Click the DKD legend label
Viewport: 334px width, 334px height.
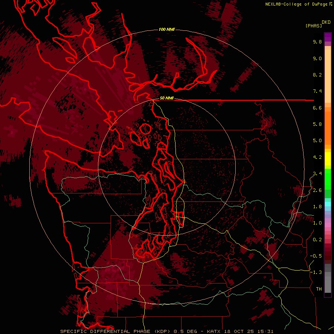pos(326,22)
